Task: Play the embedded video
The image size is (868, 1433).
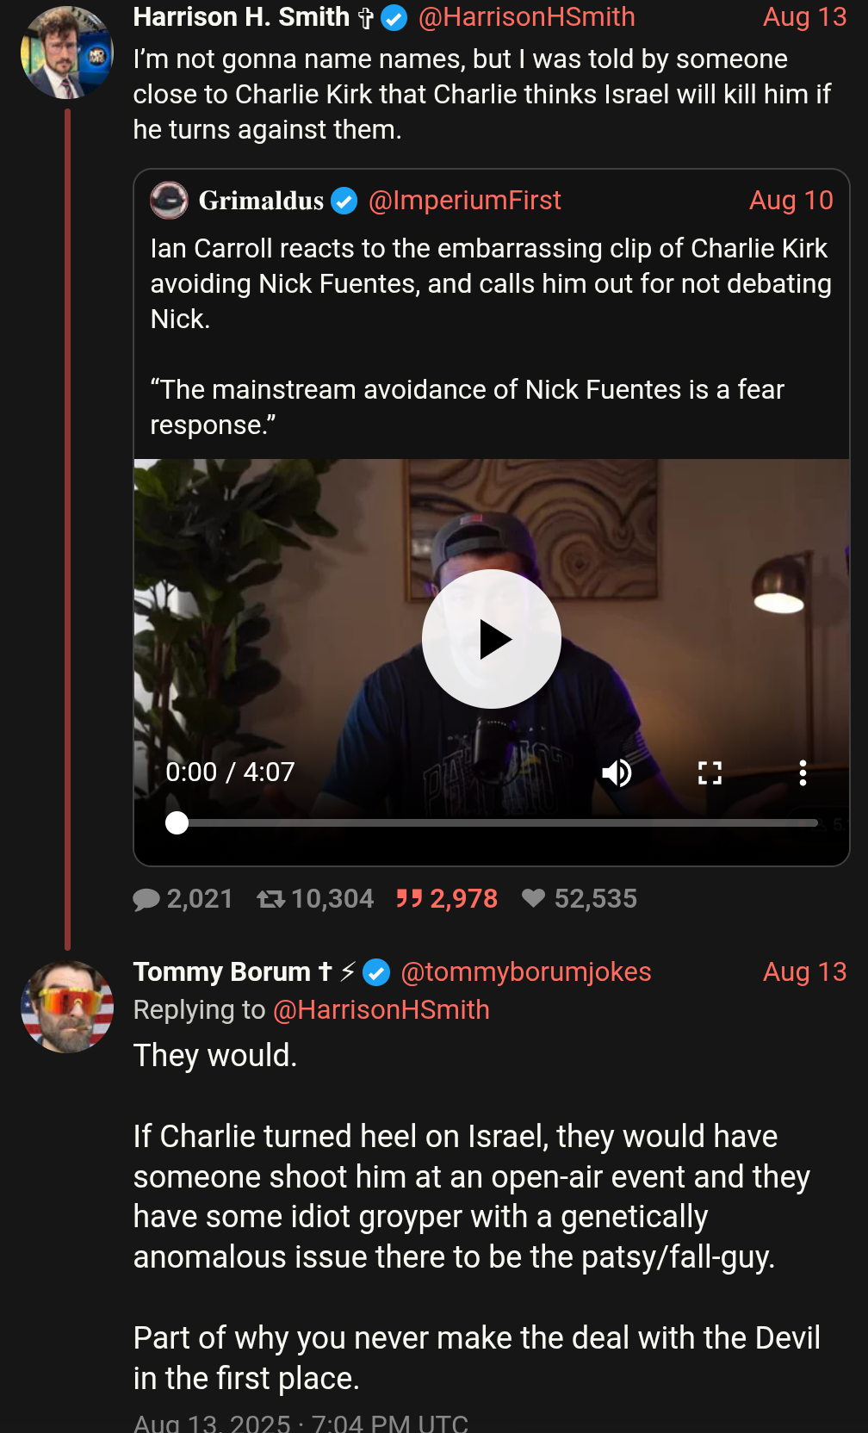Action: point(492,639)
